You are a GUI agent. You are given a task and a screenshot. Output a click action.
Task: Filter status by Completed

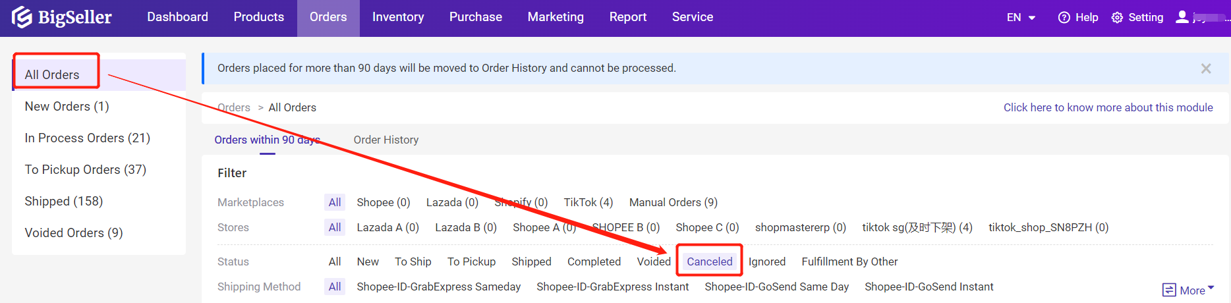pos(594,262)
